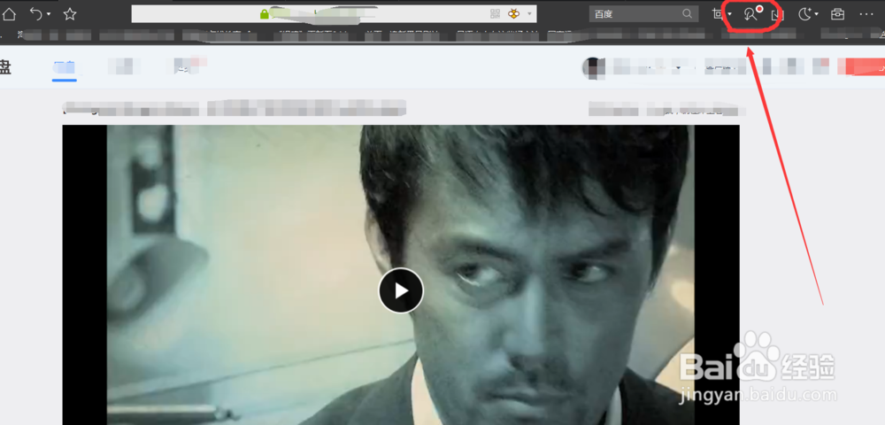Open the three-dot more menu
Image resolution: width=885 pixels, height=425 pixels.
(x=866, y=14)
